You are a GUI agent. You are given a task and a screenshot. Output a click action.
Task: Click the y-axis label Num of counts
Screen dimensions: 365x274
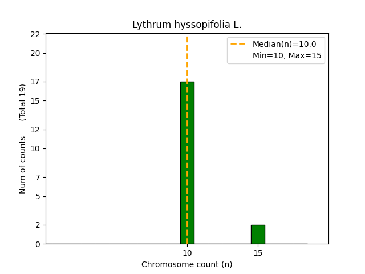pyautogui.click(x=23, y=165)
